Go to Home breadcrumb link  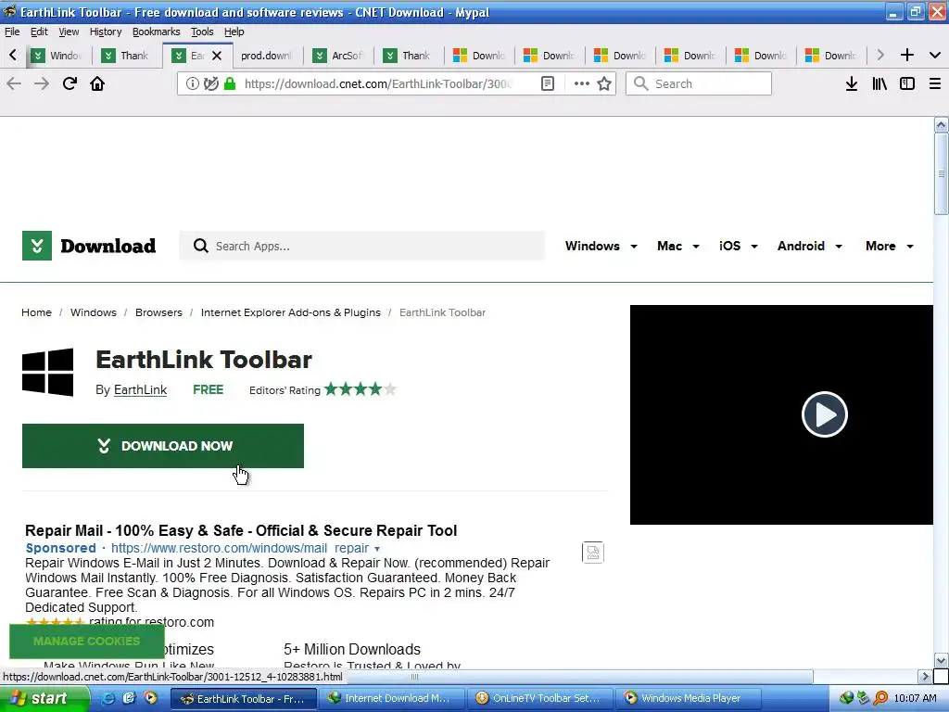36,312
